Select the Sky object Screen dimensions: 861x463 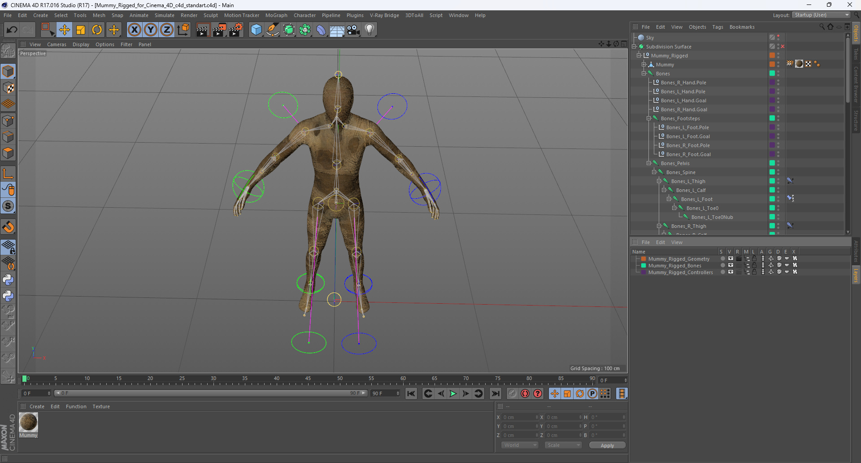point(650,38)
